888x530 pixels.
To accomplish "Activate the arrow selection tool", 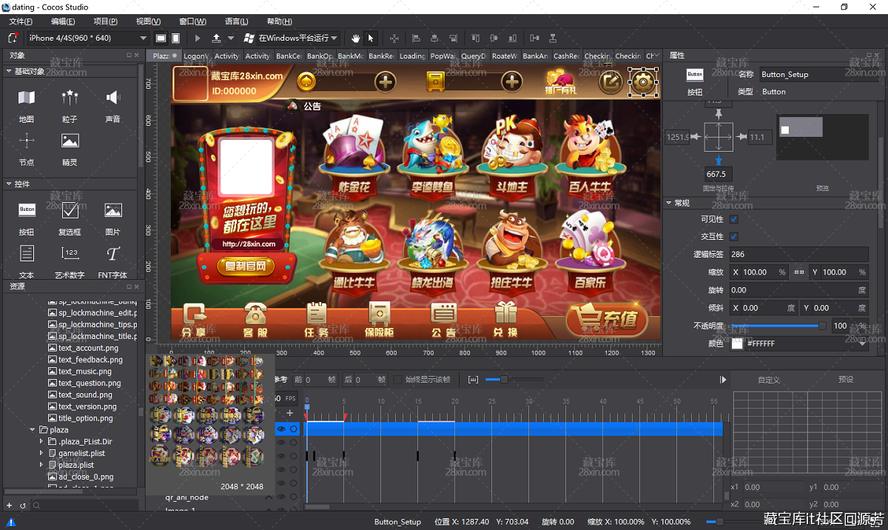I will coord(371,38).
